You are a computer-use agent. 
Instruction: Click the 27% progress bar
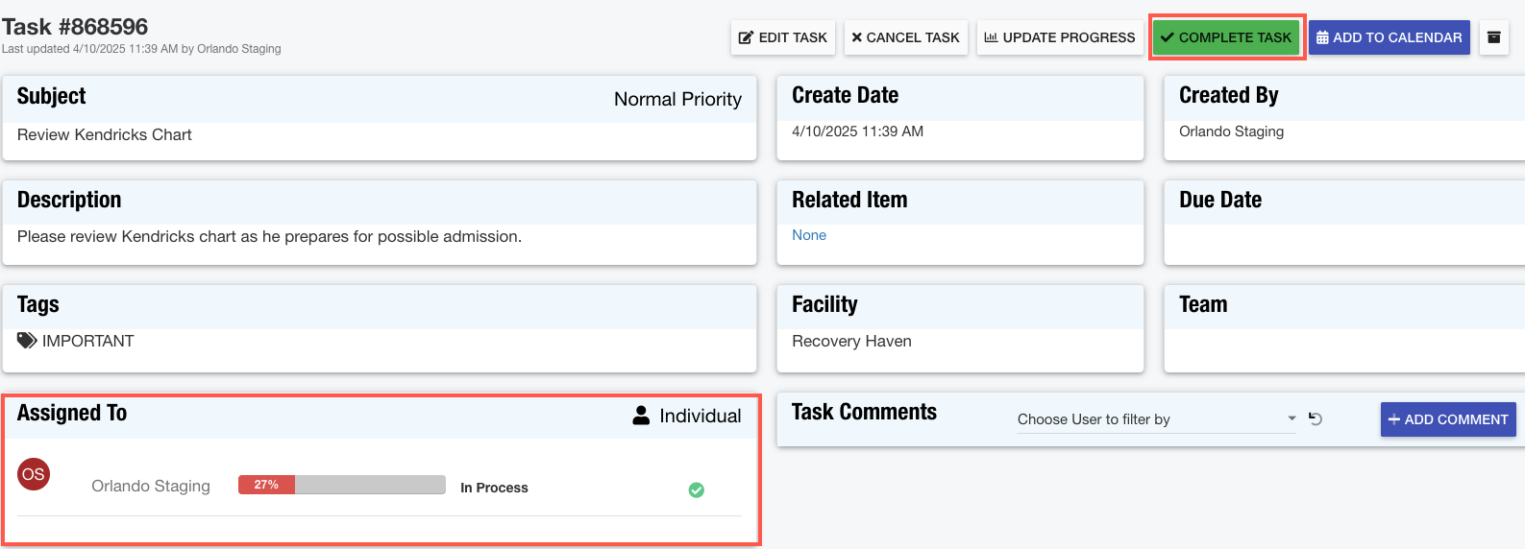click(x=341, y=485)
